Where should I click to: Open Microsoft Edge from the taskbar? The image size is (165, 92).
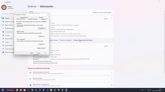(40, 90)
